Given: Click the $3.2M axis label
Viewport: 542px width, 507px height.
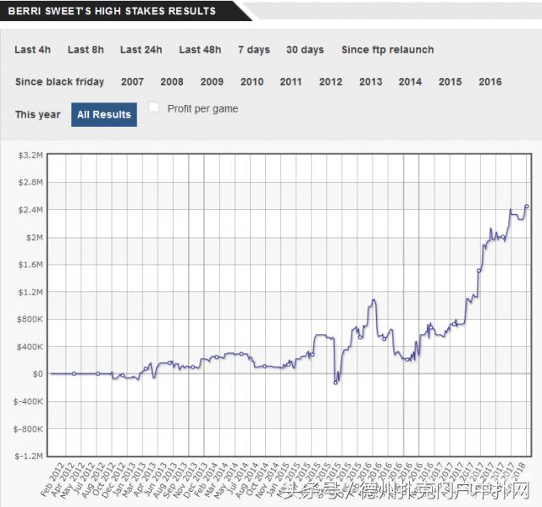Looking at the screenshot, I should point(30,156).
